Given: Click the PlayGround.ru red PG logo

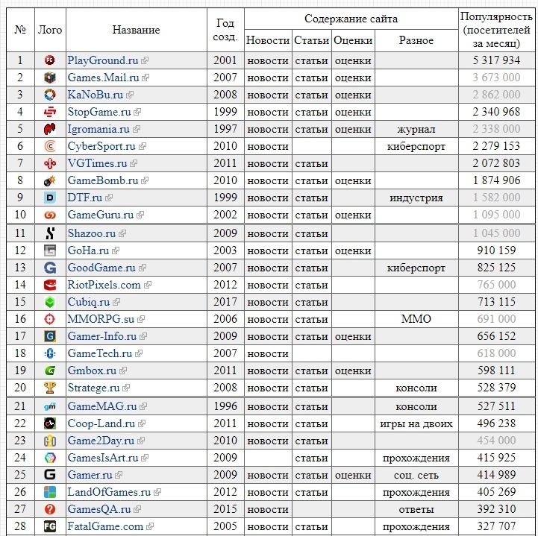Looking at the screenshot, I should [x=50, y=60].
